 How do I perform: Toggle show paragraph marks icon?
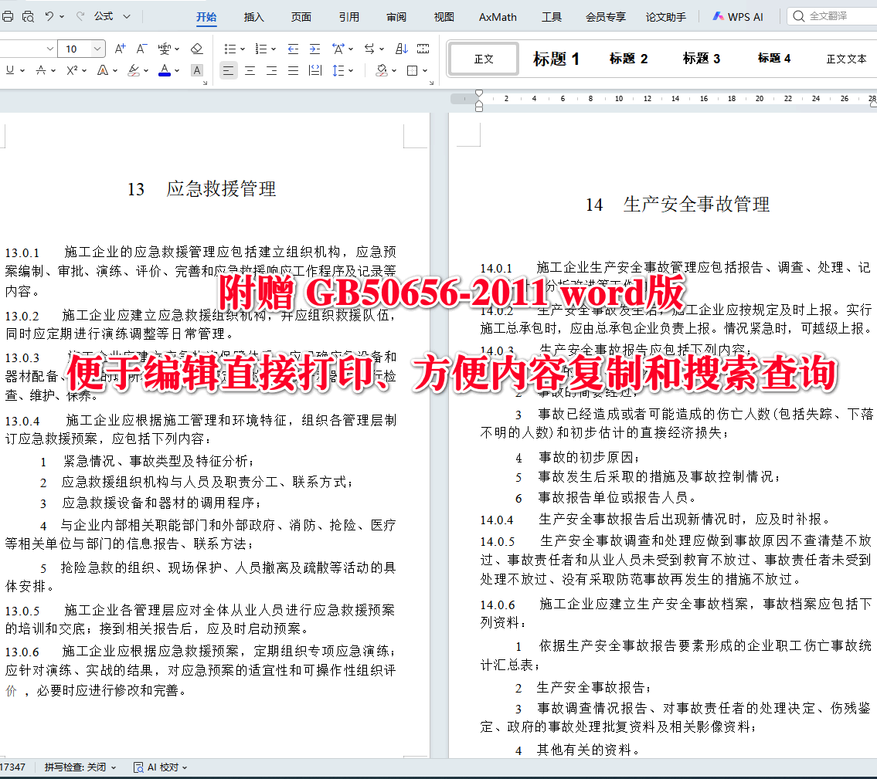point(423,49)
